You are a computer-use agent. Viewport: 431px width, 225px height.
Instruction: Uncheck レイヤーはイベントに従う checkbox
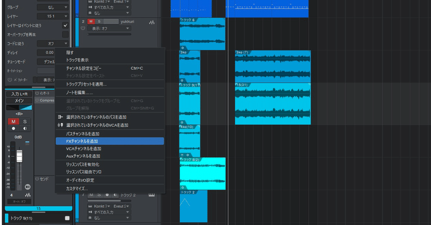[x=65, y=25]
